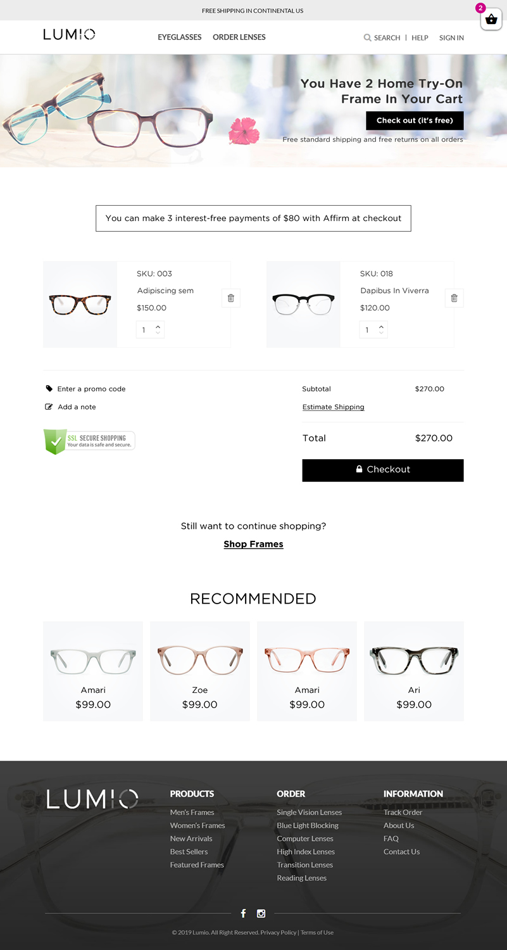Decrease quantity of Dapibus In Viverra
Screen dimensions: 507x950
pos(381,332)
